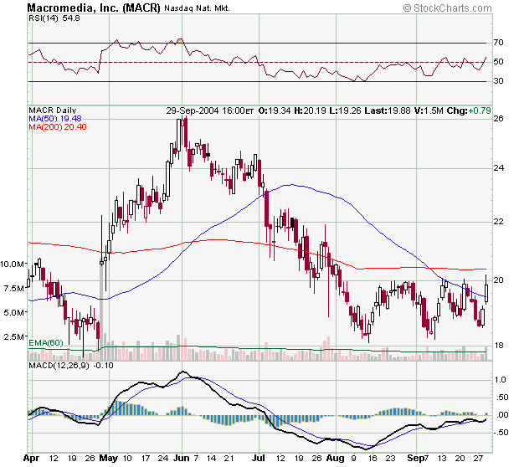Click the last date axis label '27'
The image size is (519, 467).
(478, 459)
